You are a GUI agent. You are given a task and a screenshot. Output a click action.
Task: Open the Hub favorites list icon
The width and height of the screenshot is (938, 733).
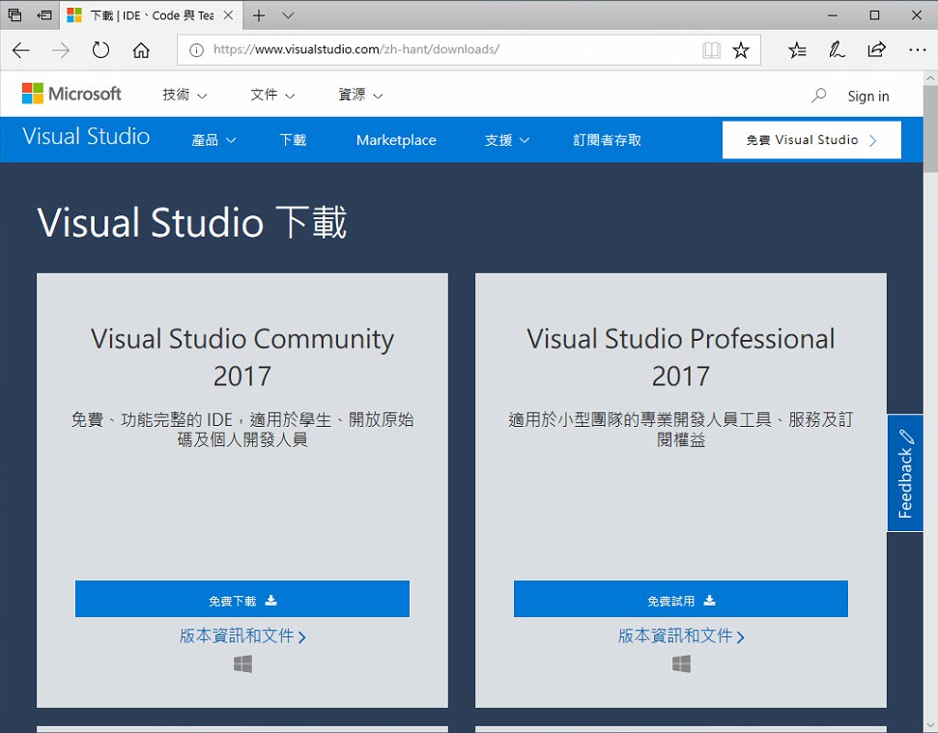tap(797, 50)
